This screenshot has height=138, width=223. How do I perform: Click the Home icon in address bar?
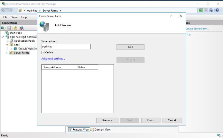coord(211,10)
